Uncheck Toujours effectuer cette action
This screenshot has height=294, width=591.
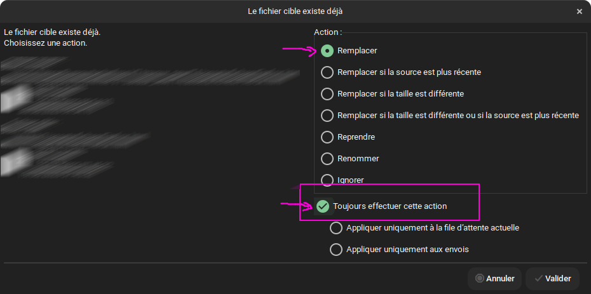tap(323, 206)
